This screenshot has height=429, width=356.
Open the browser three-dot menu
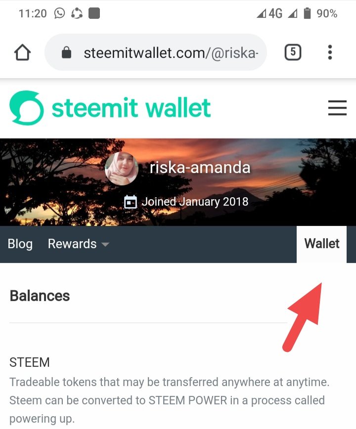330,52
